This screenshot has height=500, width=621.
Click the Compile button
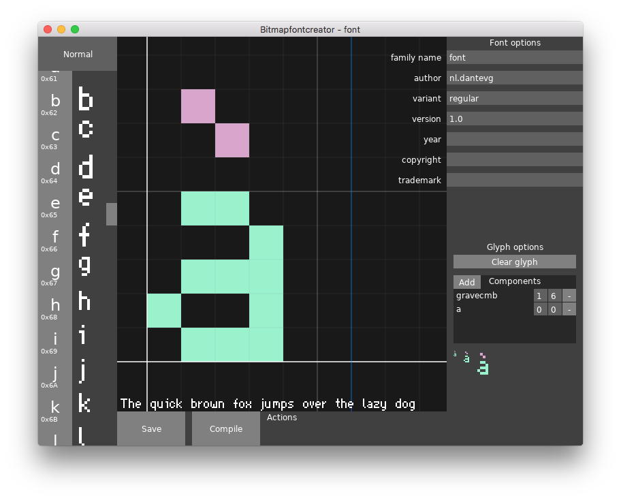pyautogui.click(x=225, y=428)
